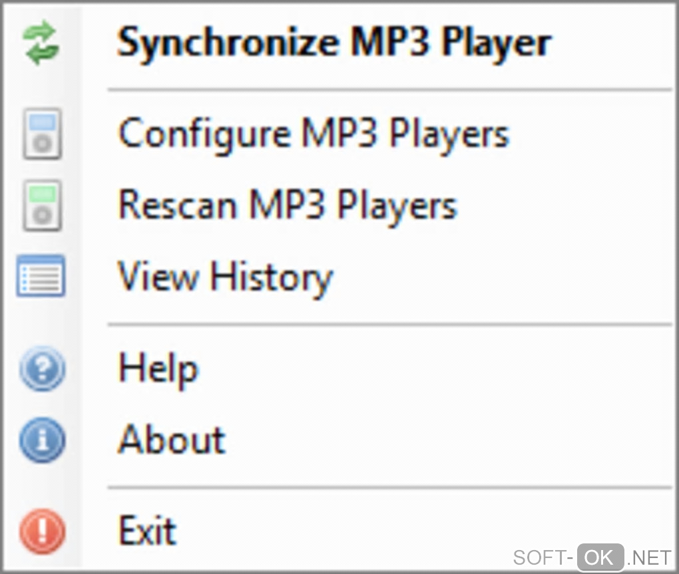679x574 pixels.
Task: Choose Synchronize MP3 Player menu entry
Action: click(x=334, y=43)
